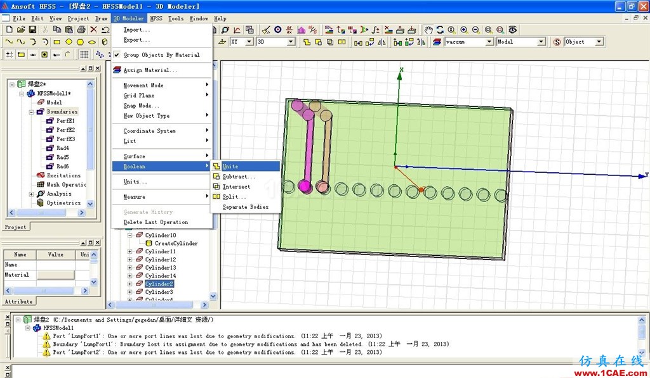This screenshot has height=378, width=650.
Task: Click the toolbar Intersect boolean icon
Action: coord(330,42)
